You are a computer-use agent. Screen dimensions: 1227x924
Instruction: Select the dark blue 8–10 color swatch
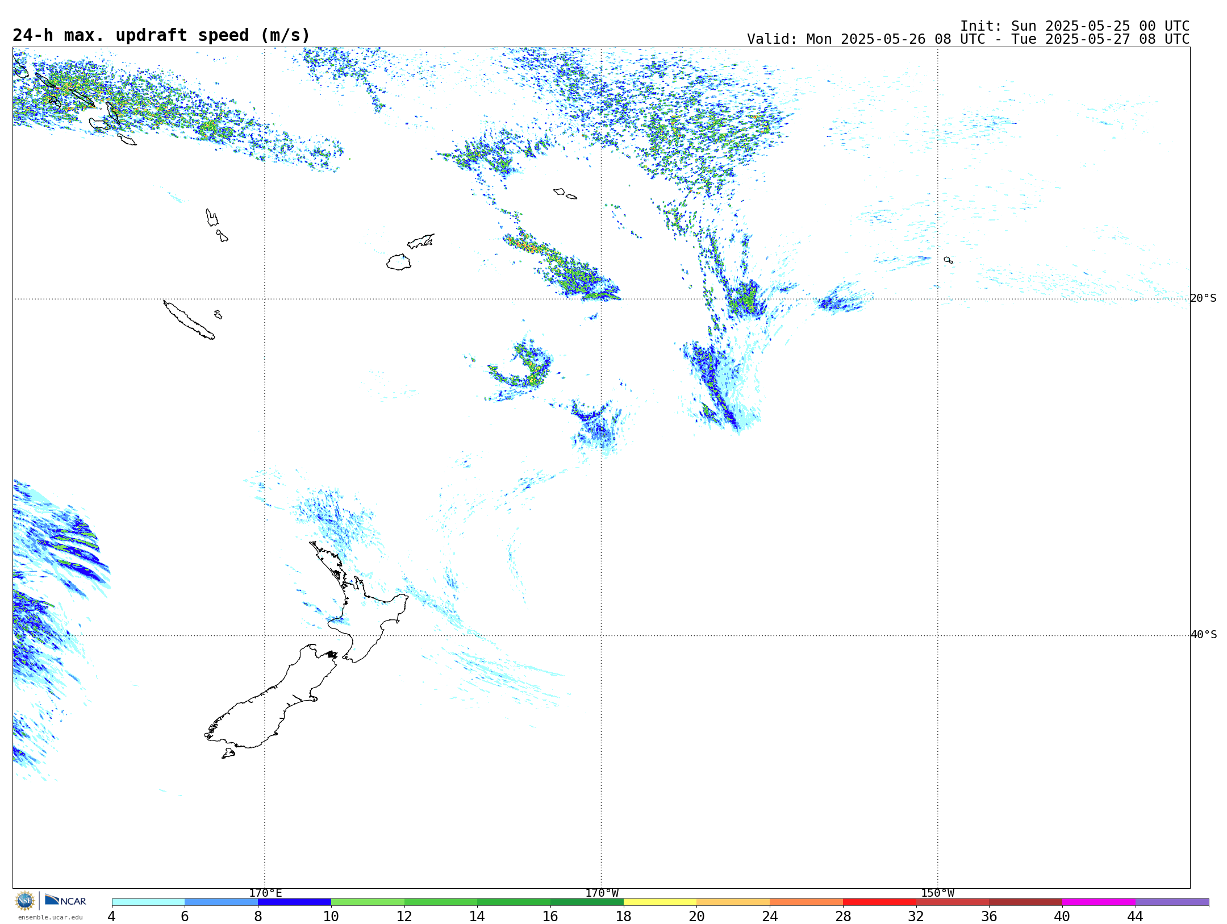(x=294, y=902)
